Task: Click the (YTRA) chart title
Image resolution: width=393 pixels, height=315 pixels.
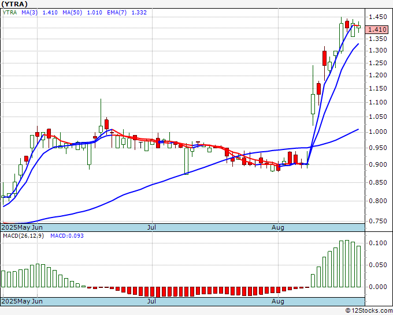Action: coord(14,4)
